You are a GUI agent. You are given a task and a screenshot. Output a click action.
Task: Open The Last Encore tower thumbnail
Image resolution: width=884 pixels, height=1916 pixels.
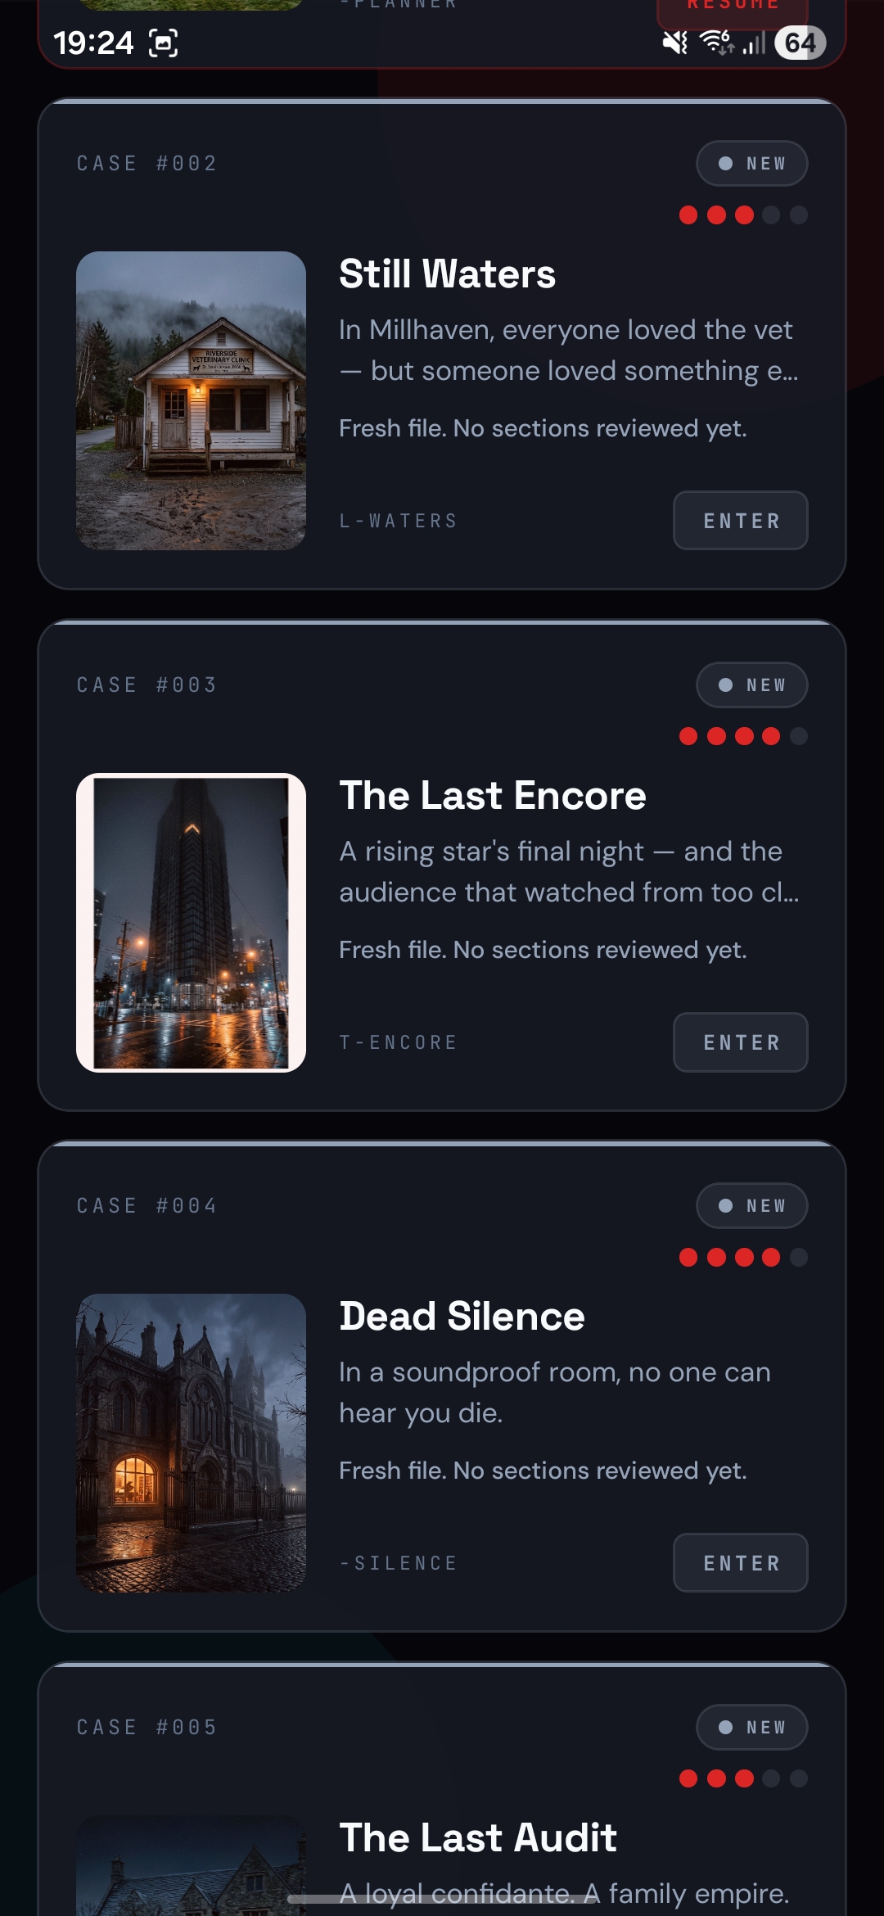191,922
